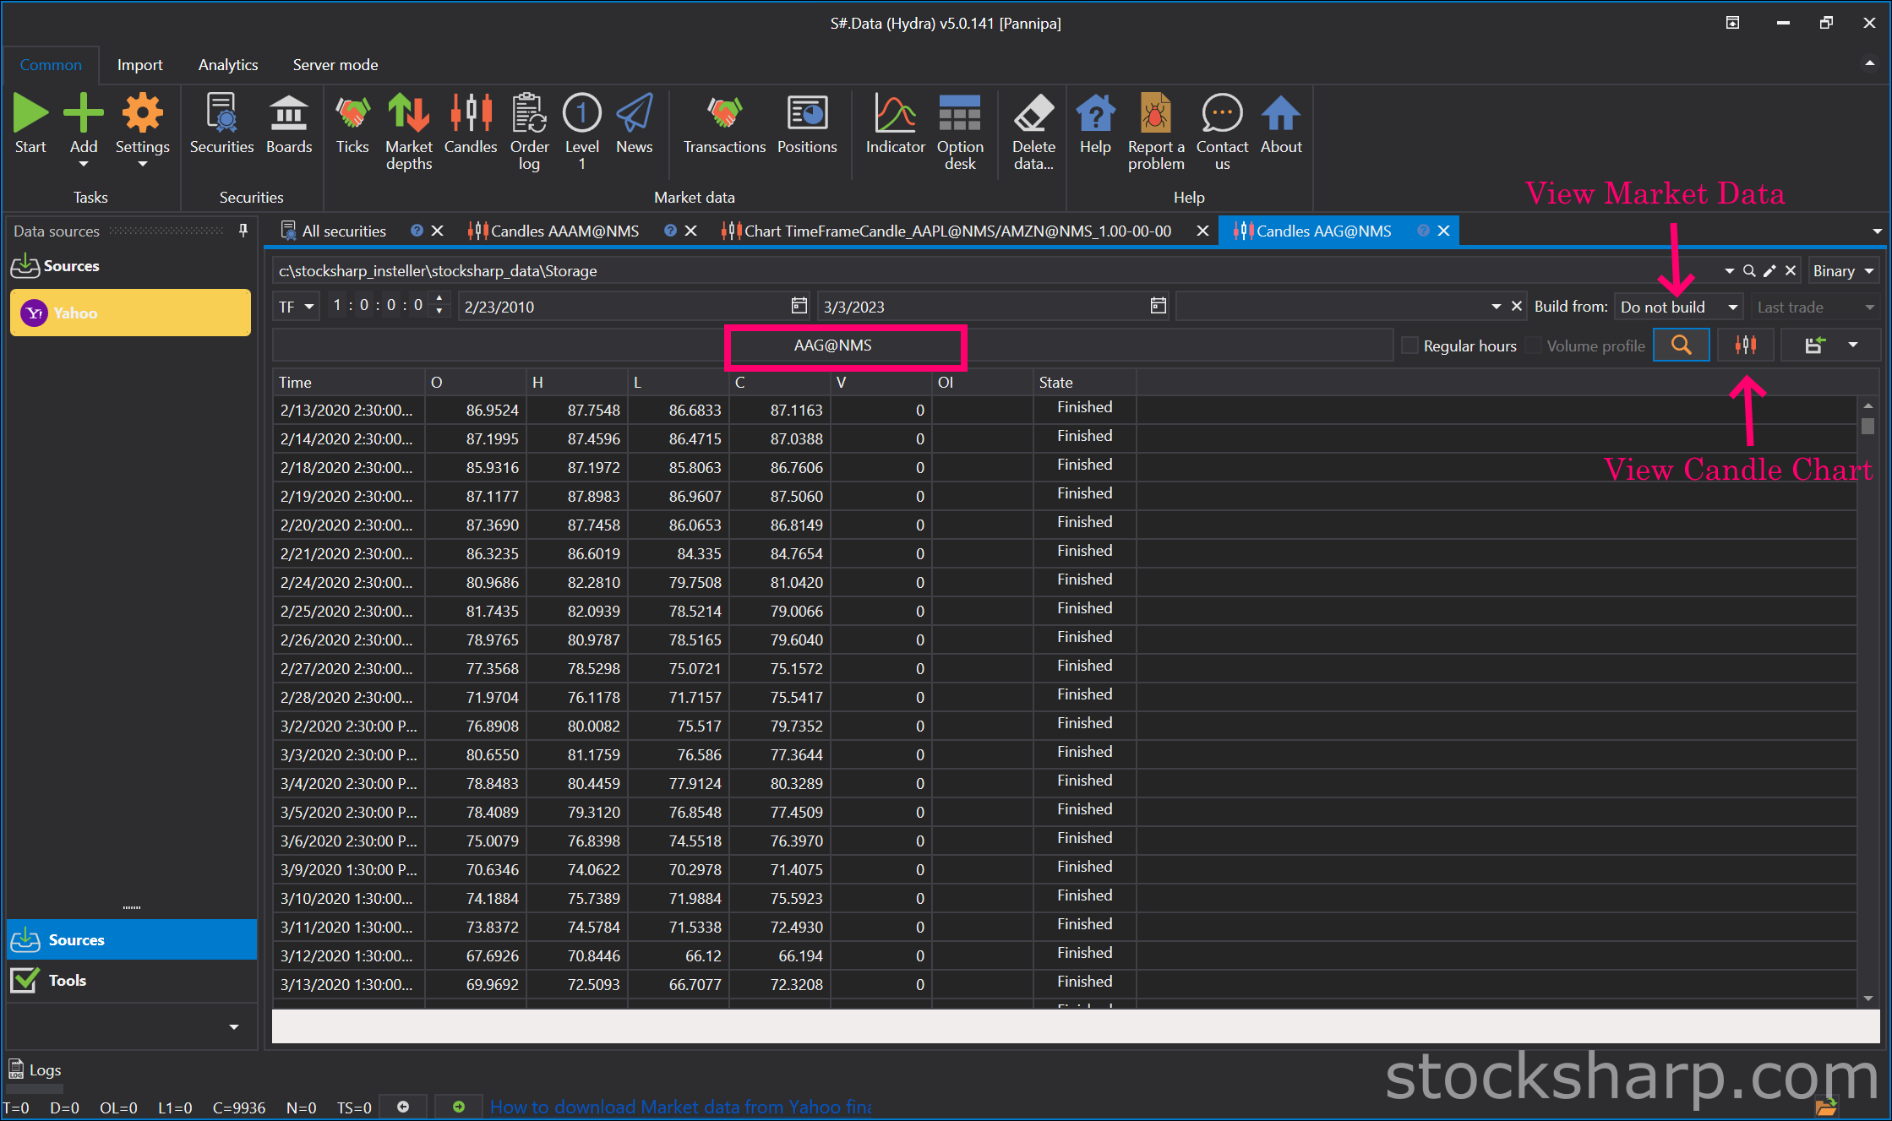
Task: Toggle the Volume profile checkbox
Action: pyautogui.click(x=1534, y=346)
